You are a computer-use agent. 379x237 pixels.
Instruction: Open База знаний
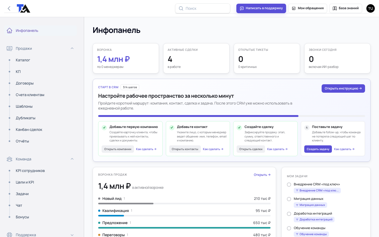click(x=346, y=8)
